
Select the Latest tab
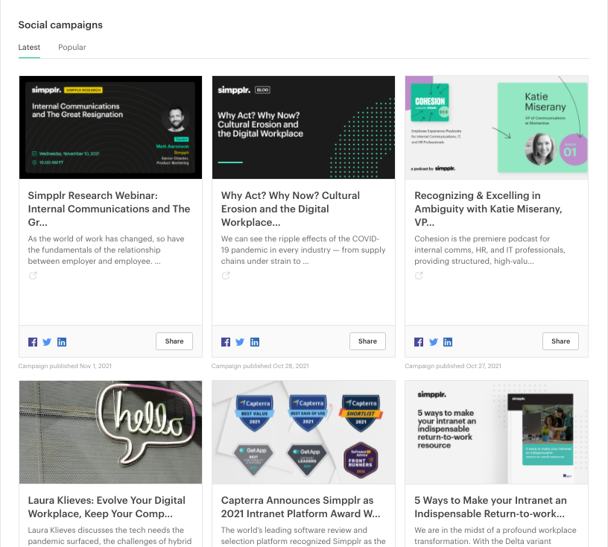coord(29,47)
